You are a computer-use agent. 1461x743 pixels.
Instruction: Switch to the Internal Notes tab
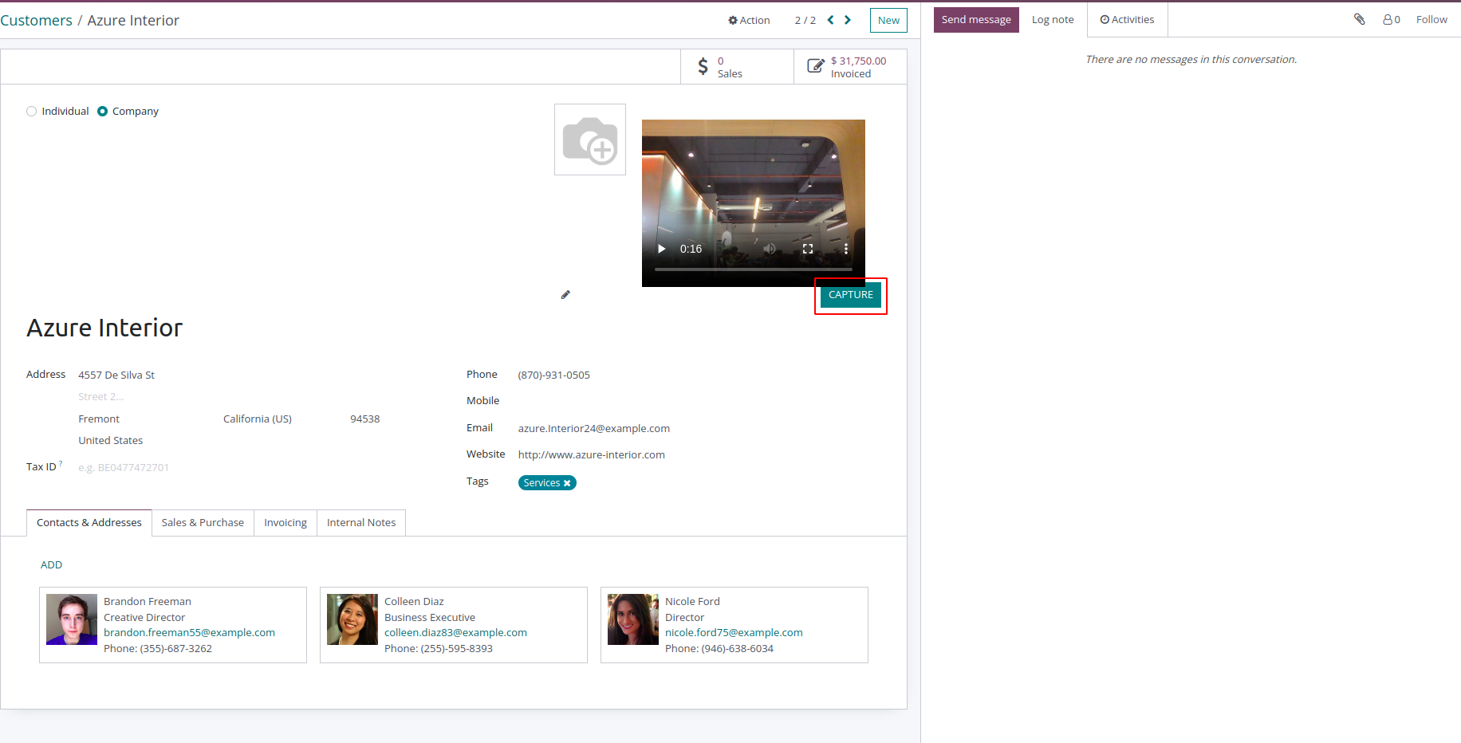point(361,523)
